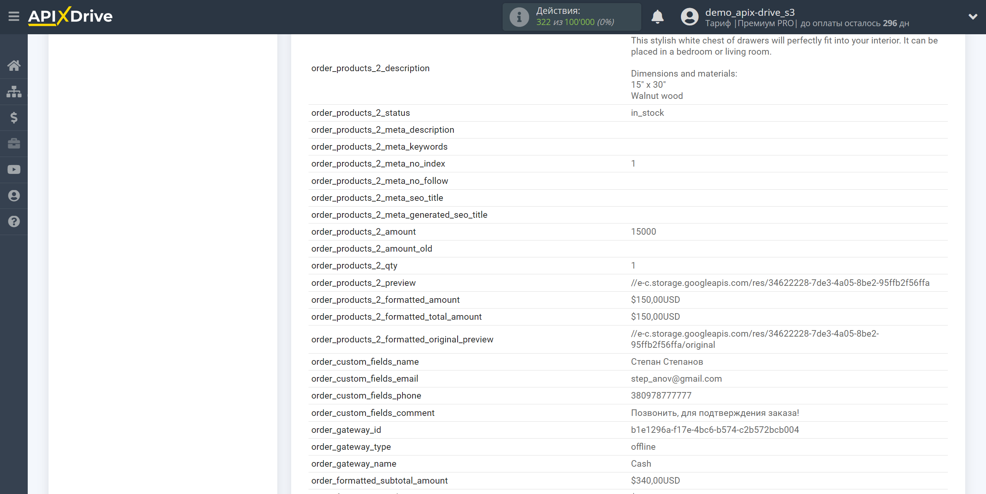This screenshot has height=494, width=986.
Task: Click the order_custom_fields_email label
Action: point(365,379)
